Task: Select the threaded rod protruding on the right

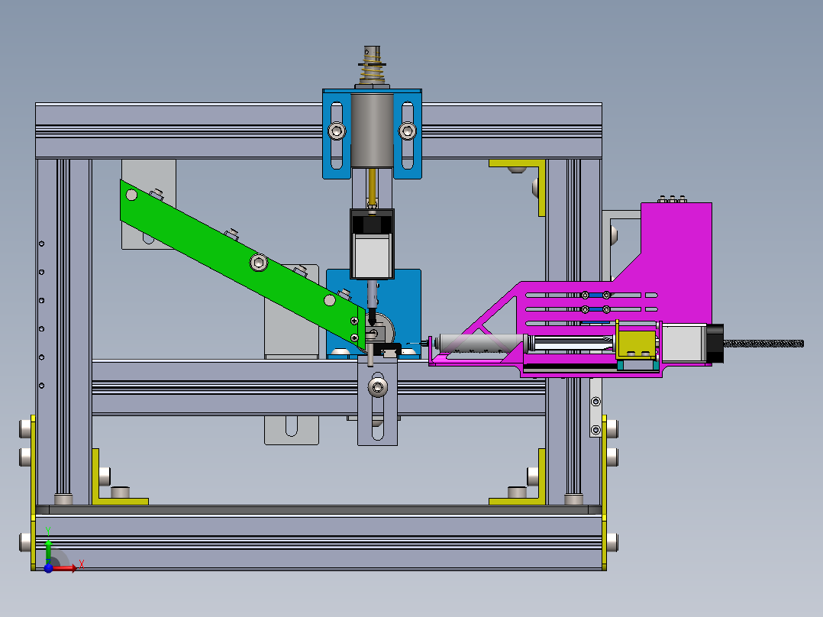Action: (763, 344)
